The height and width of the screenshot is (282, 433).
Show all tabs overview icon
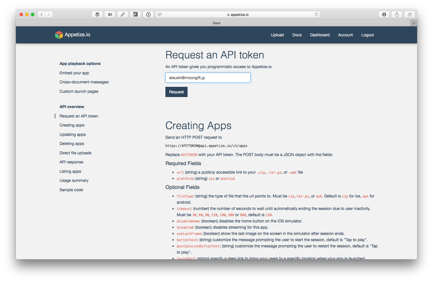coord(409,14)
